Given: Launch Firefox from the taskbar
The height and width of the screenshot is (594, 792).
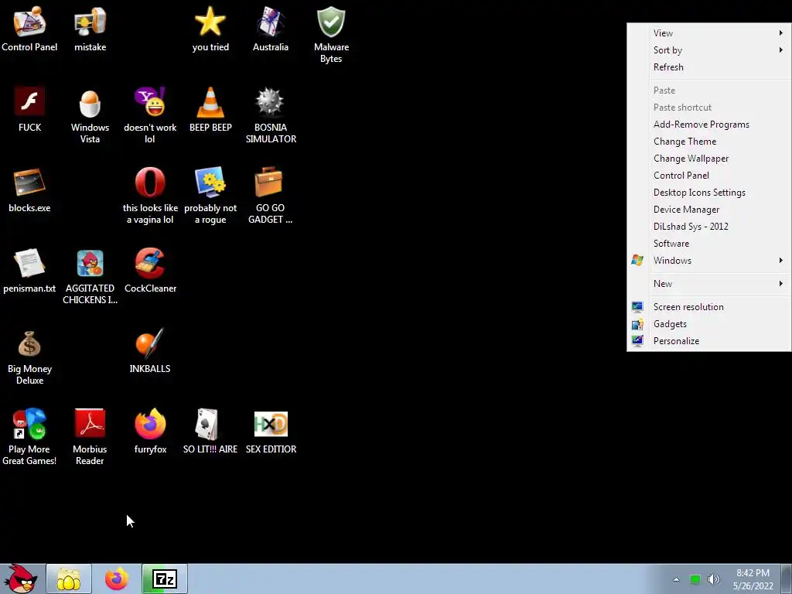Looking at the screenshot, I should (117, 579).
